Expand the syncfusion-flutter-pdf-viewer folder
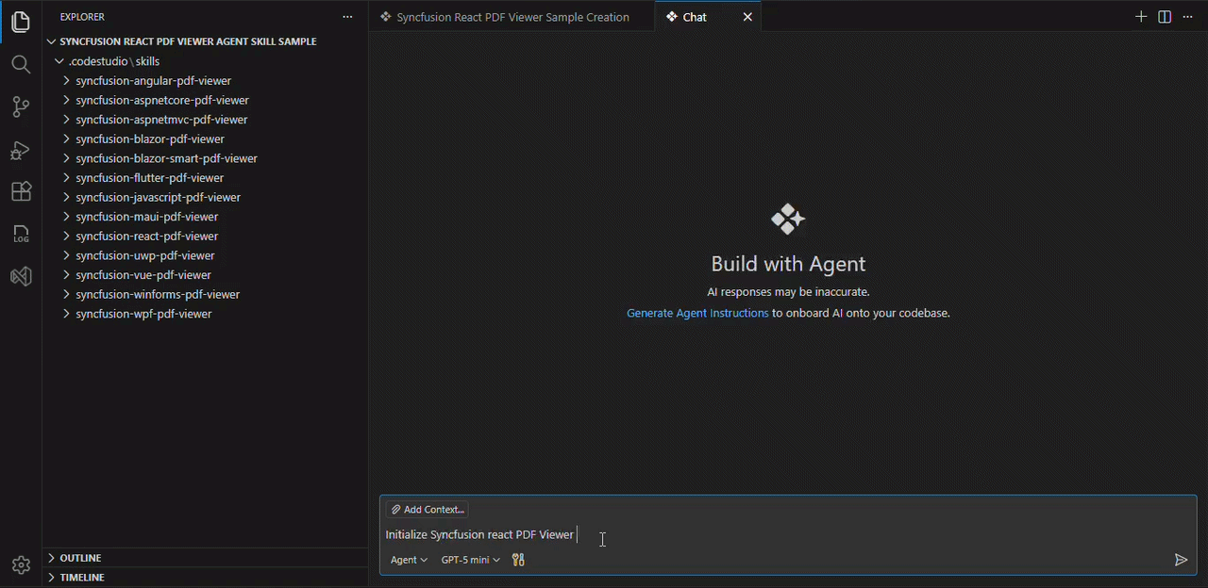This screenshot has height=588, width=1208. [x=206, y=178]
